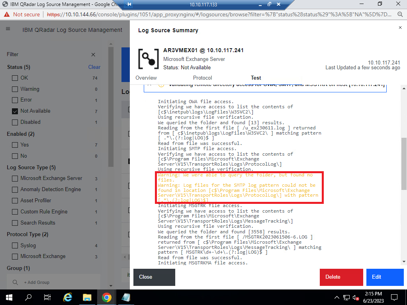Open the hamburger navigation menu
The width and height of the screenshot is (407, 305).
tap(8, 29)
